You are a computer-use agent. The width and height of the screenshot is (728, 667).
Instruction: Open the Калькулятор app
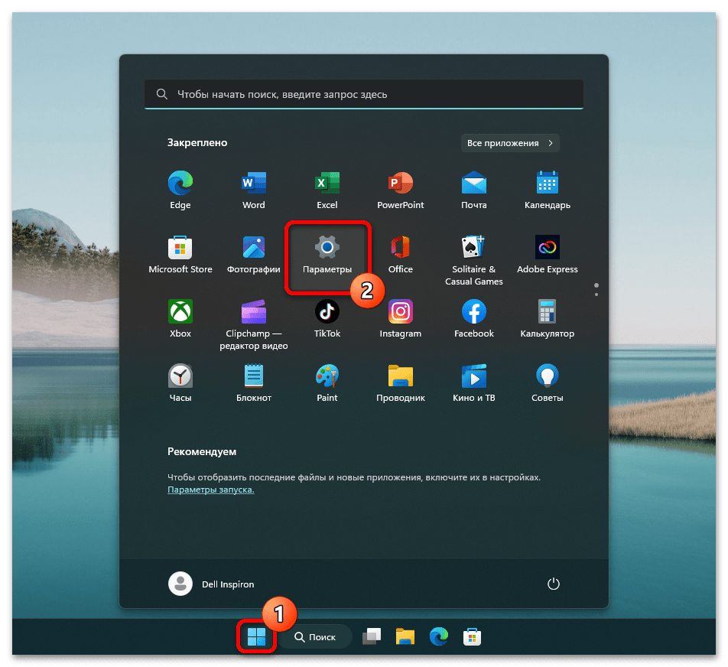pyautogui.click(x=547, y=319)
